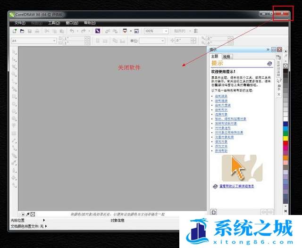The image size is (302, 248).
Task: Open the 对对象应用特殊效果 hint link
Action: (229, 132)
